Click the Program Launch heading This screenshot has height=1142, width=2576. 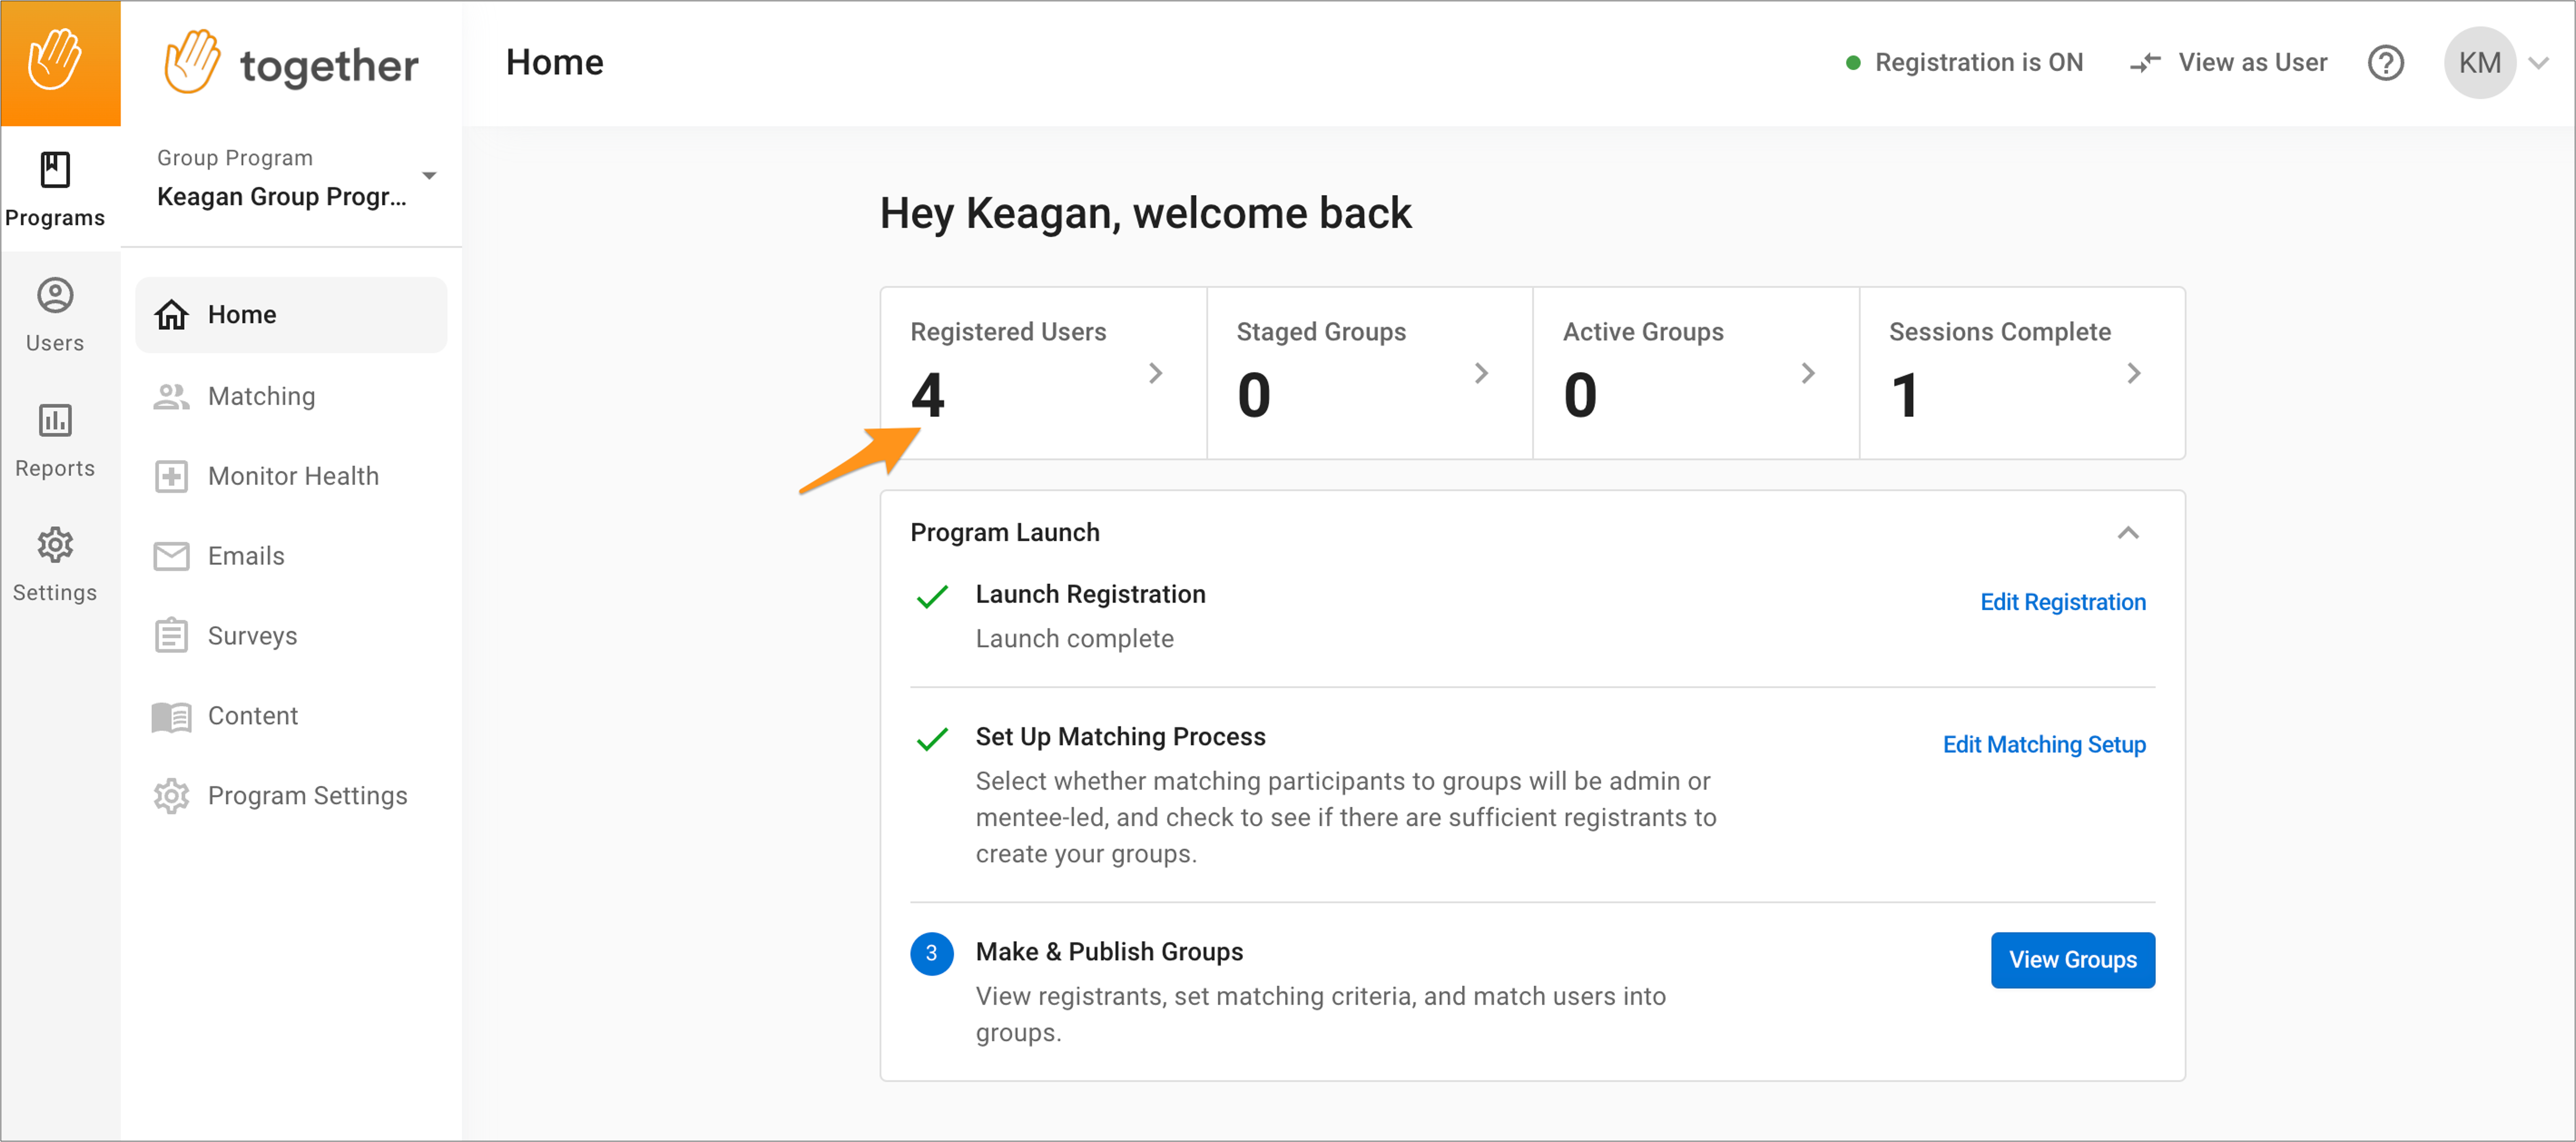1004,532
